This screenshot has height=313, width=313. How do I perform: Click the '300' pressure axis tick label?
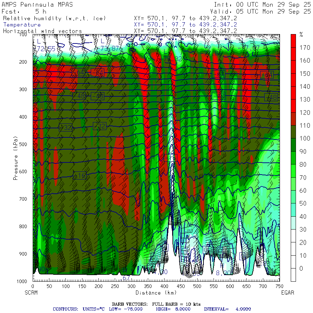tap(23, 89)
